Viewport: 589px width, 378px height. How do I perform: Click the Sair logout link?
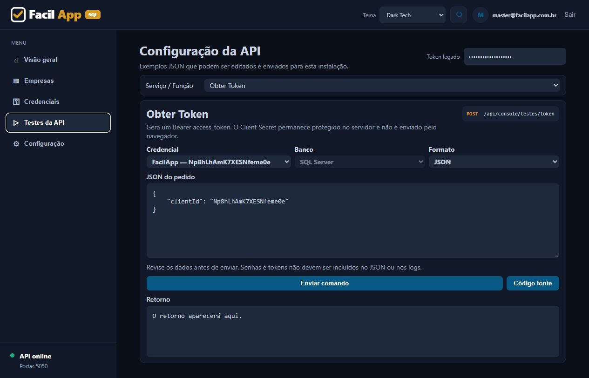pos(570,14)
